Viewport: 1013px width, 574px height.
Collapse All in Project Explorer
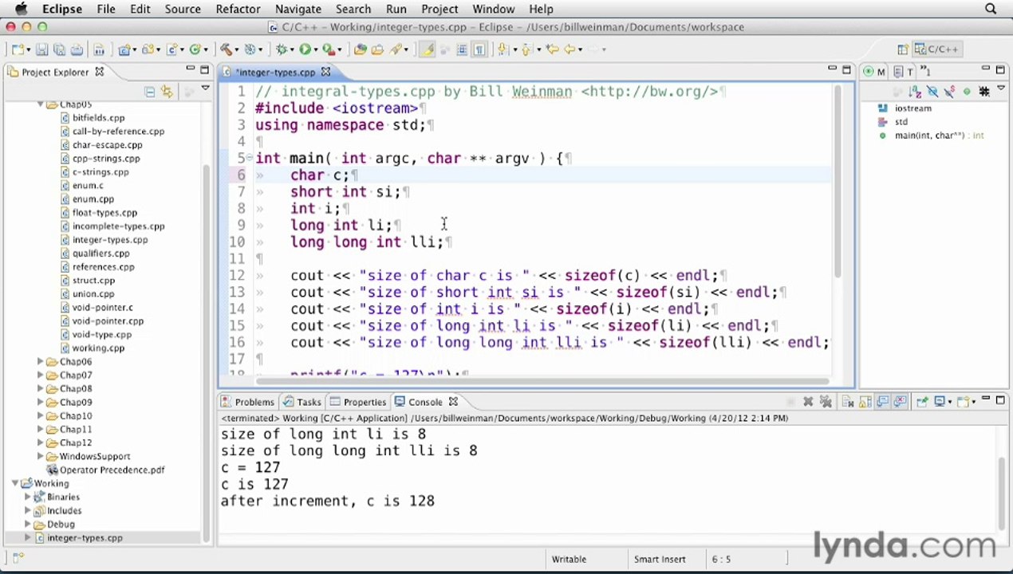pyautogui.click(x=149, y=92)
